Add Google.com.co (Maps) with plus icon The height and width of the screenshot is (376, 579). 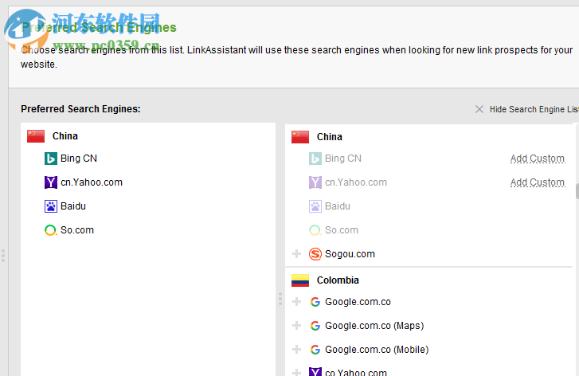point(296,325)
